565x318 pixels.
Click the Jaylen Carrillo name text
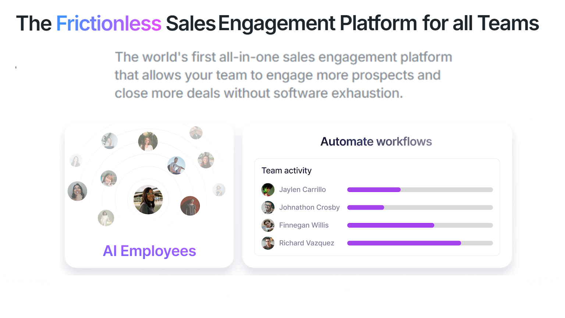tap(302, 190)
